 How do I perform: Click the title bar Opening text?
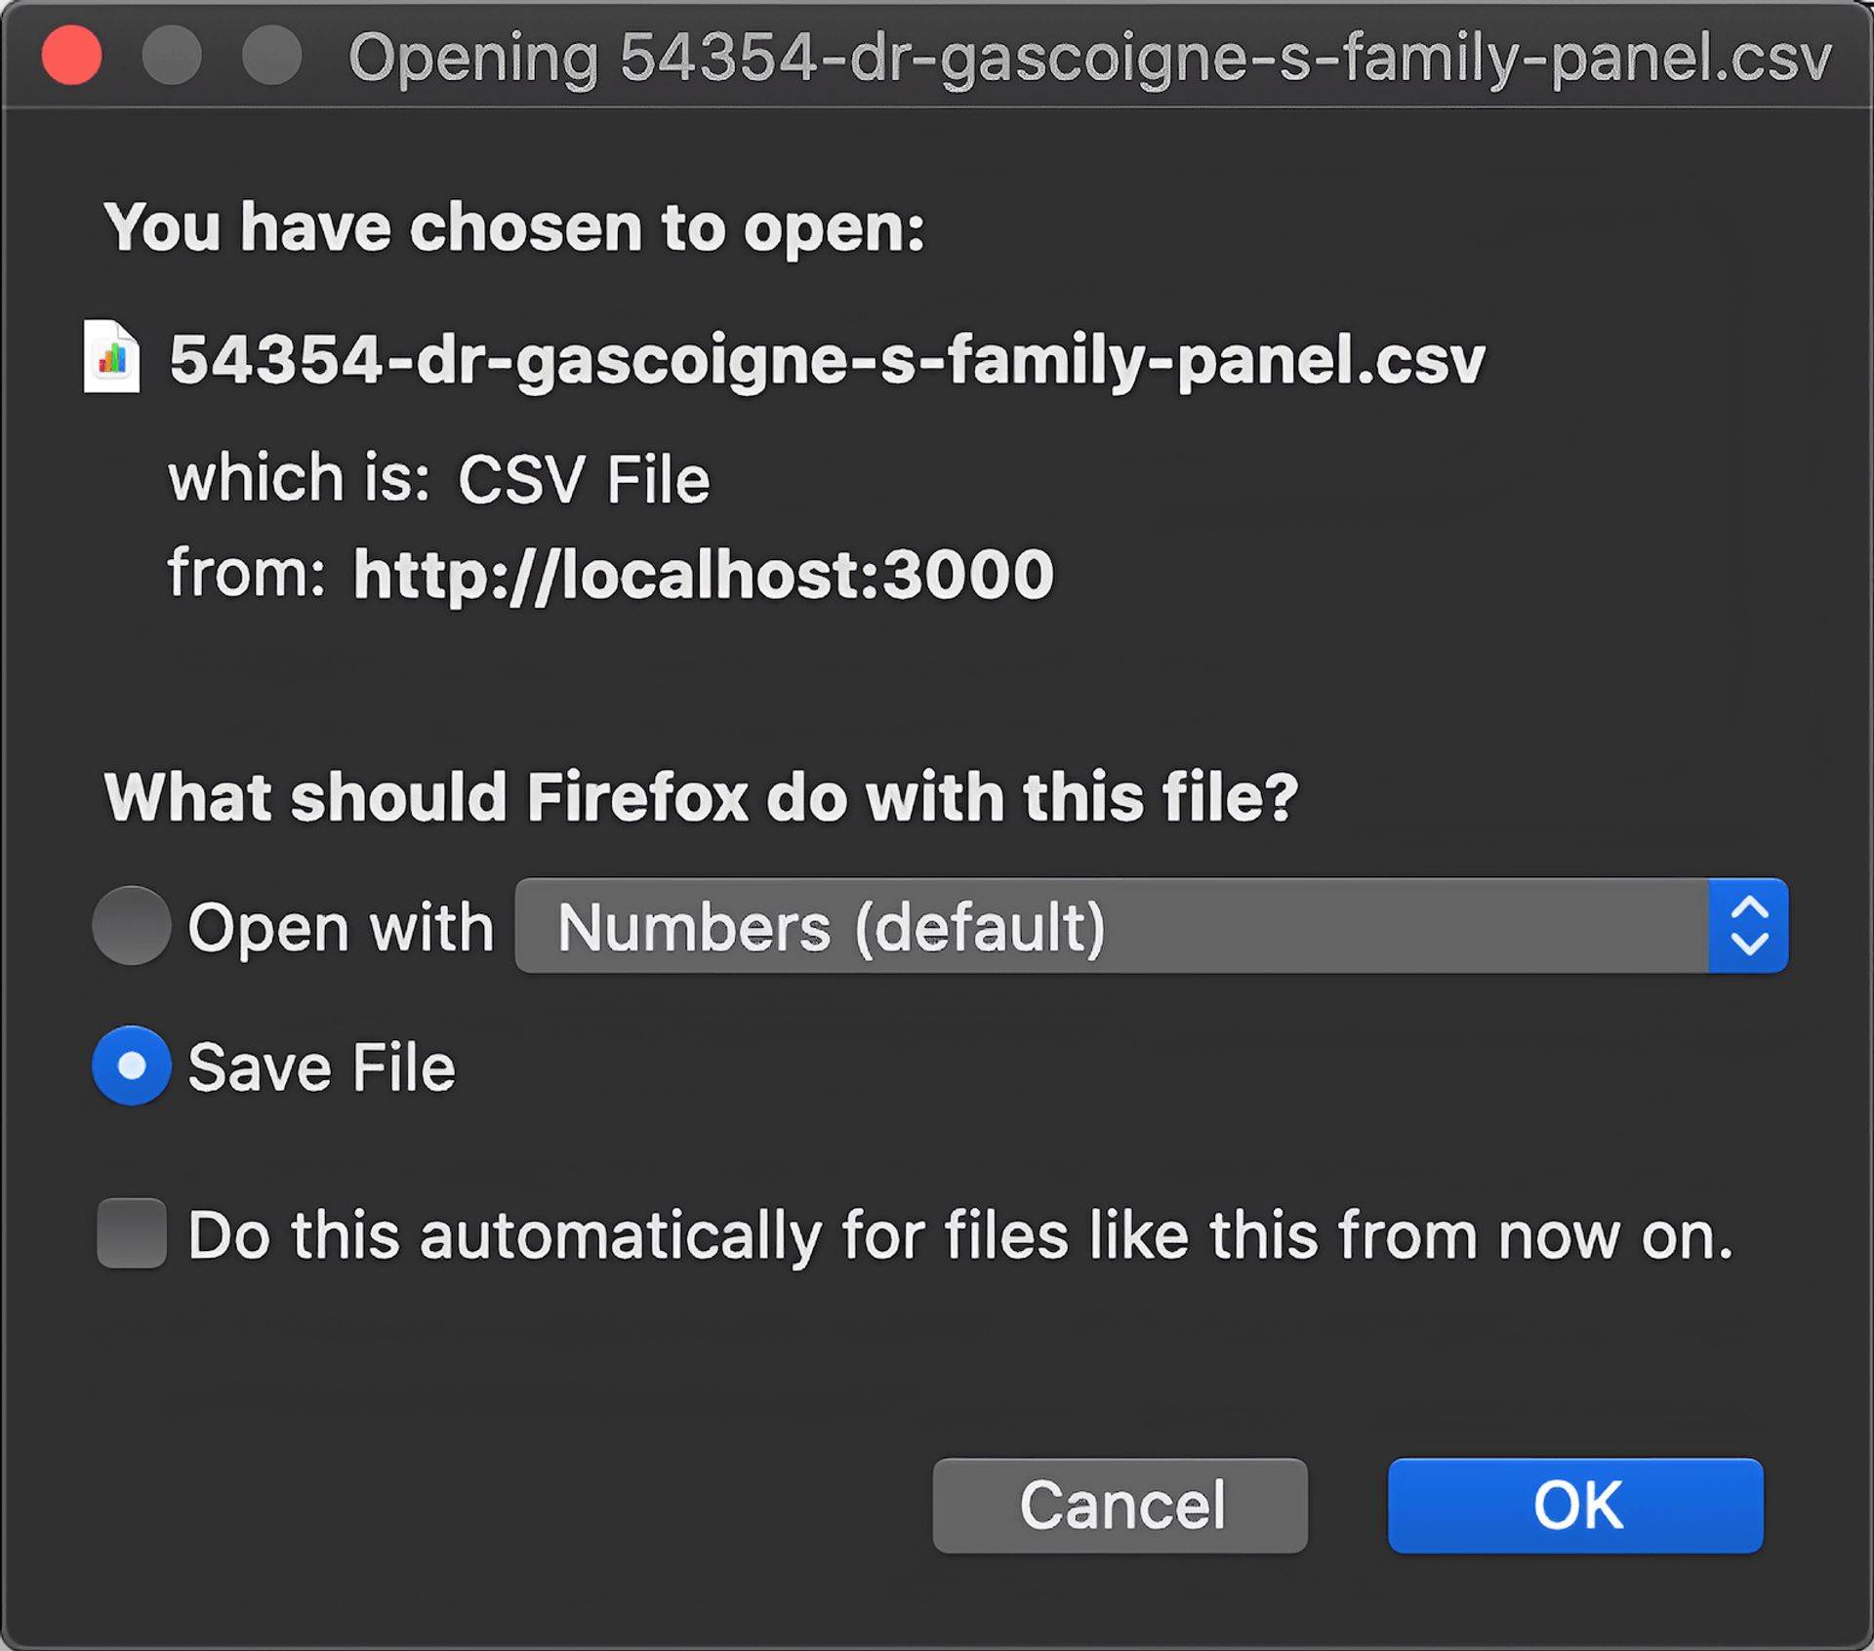click(x=1089, y=58)
